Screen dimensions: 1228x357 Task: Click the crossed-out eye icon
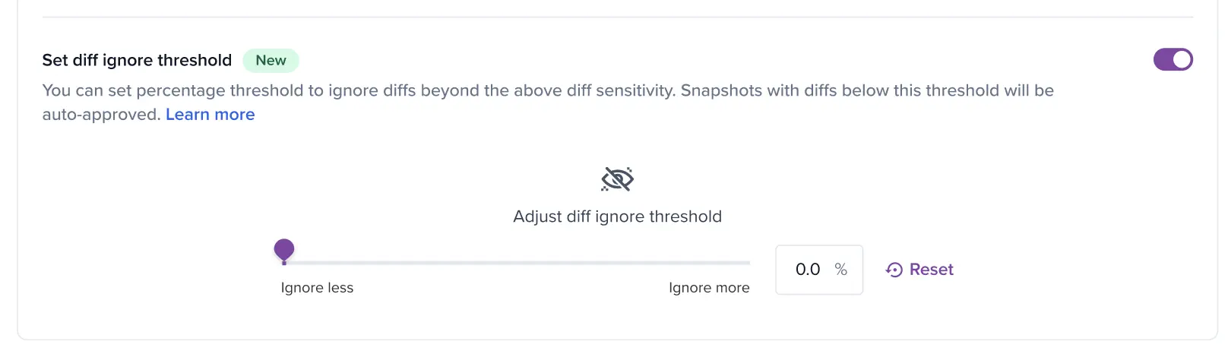(617, 179)
